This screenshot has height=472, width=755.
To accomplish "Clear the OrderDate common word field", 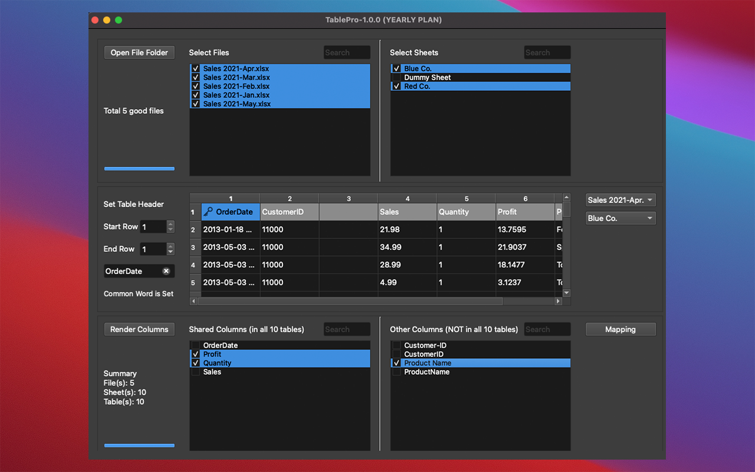I will 166,271.
